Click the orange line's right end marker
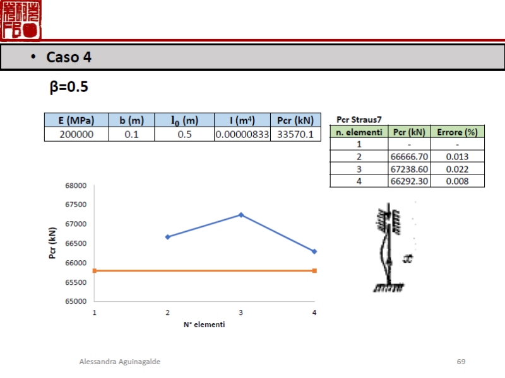 (x=314, y=271)
